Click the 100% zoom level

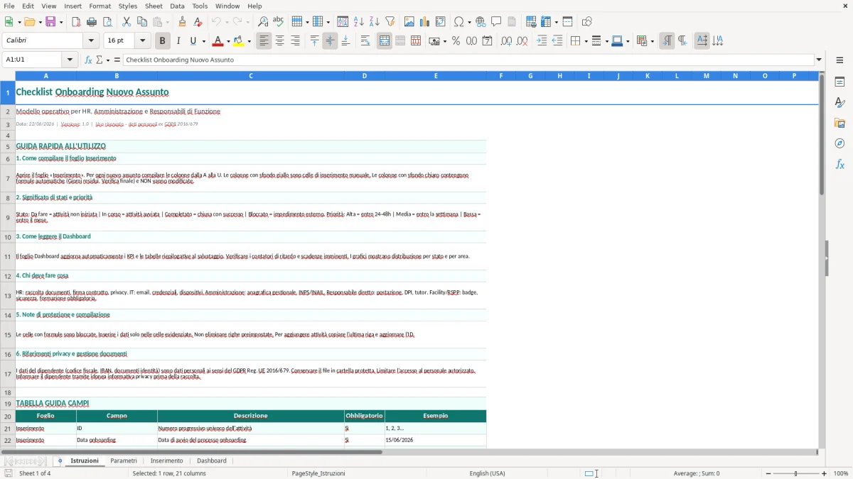(841, 473)
